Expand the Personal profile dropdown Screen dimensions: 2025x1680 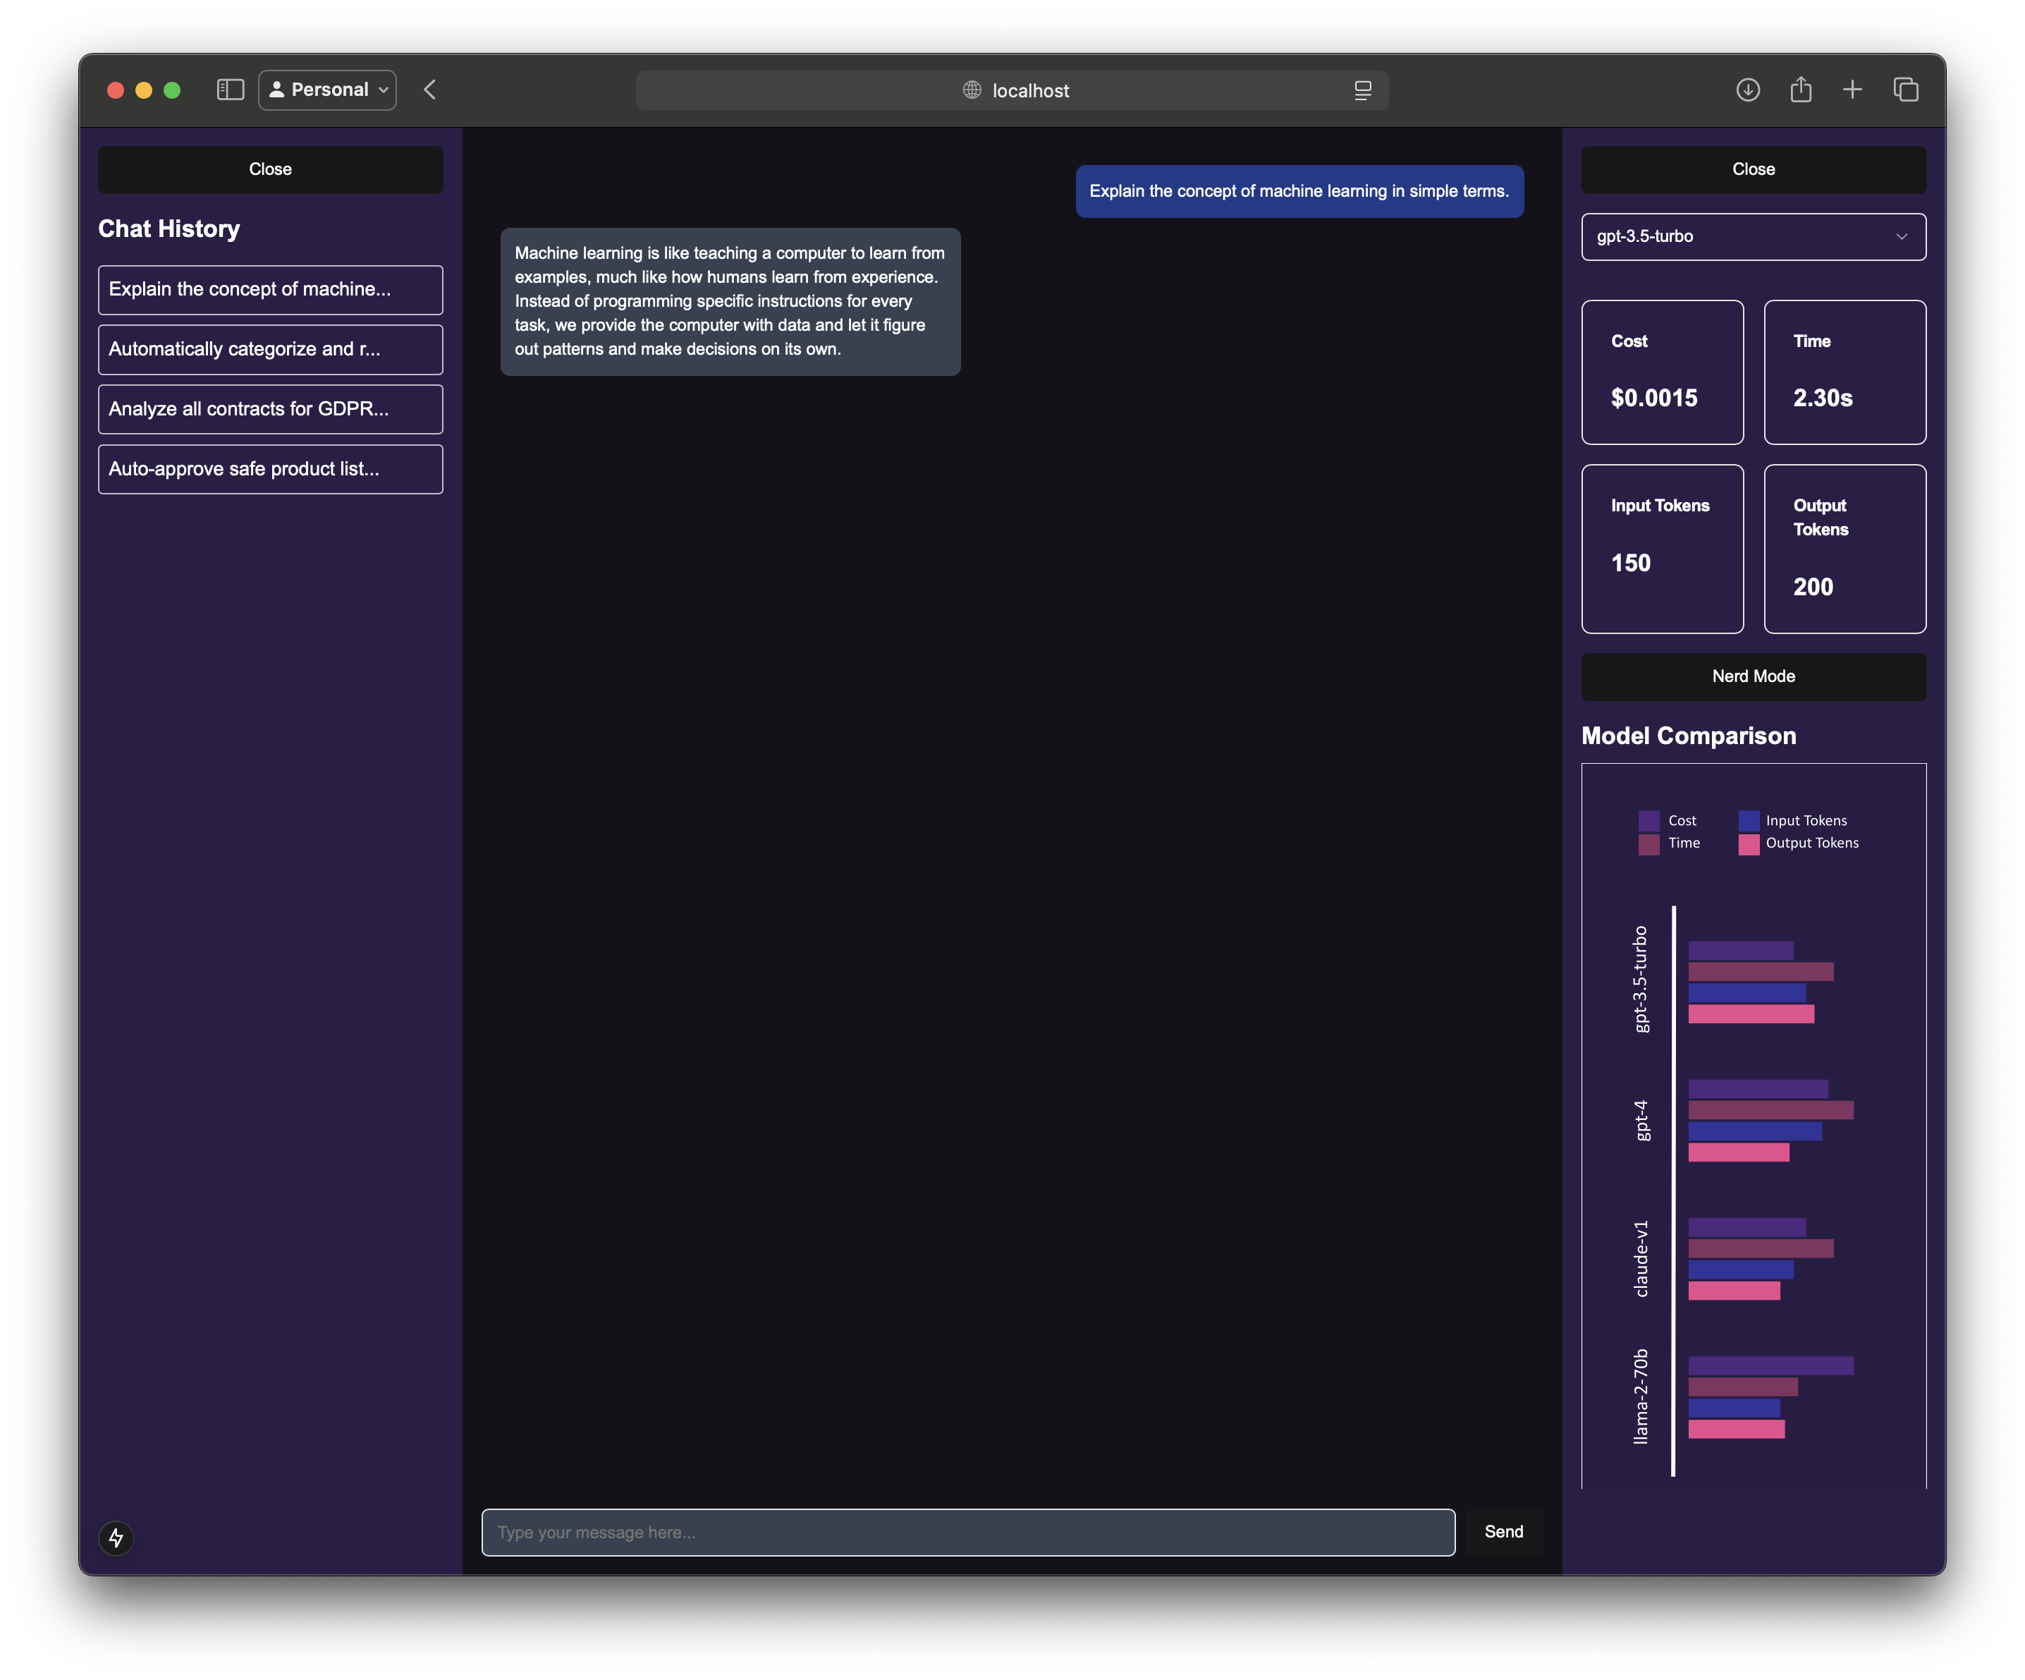(x=328, y=90)
